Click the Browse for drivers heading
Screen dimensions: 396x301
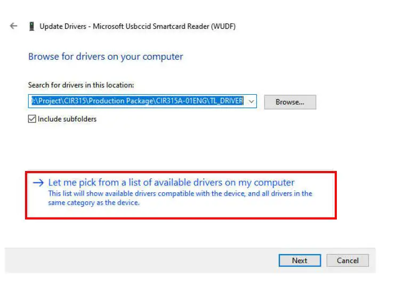click(x=106, y=56)
